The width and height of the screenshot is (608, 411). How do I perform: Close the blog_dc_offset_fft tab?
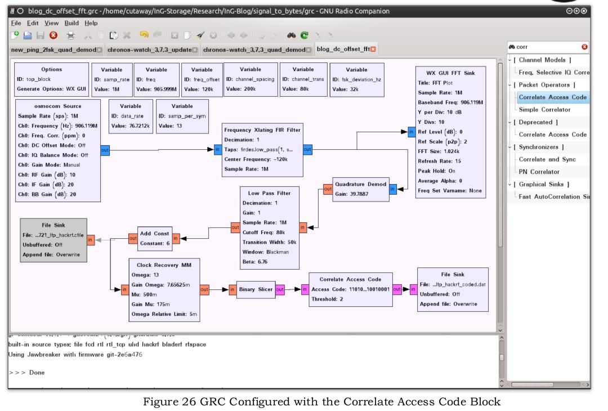pyautogui.click(x=373, y=49)
